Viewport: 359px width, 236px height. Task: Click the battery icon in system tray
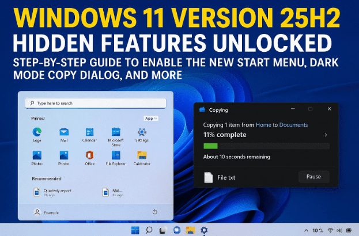pyautogui.click(x=349, y=230)
